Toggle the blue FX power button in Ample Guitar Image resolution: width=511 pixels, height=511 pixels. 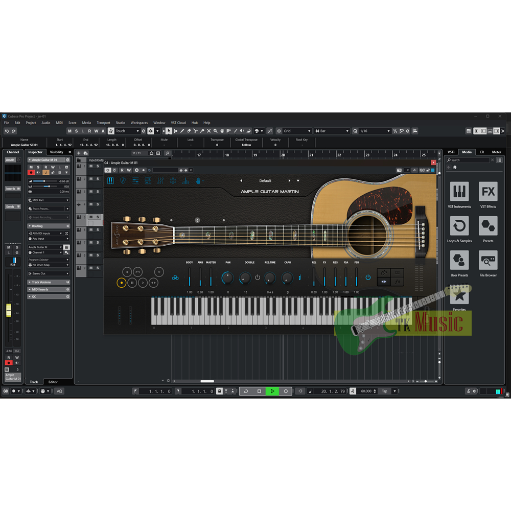(368, 277)
